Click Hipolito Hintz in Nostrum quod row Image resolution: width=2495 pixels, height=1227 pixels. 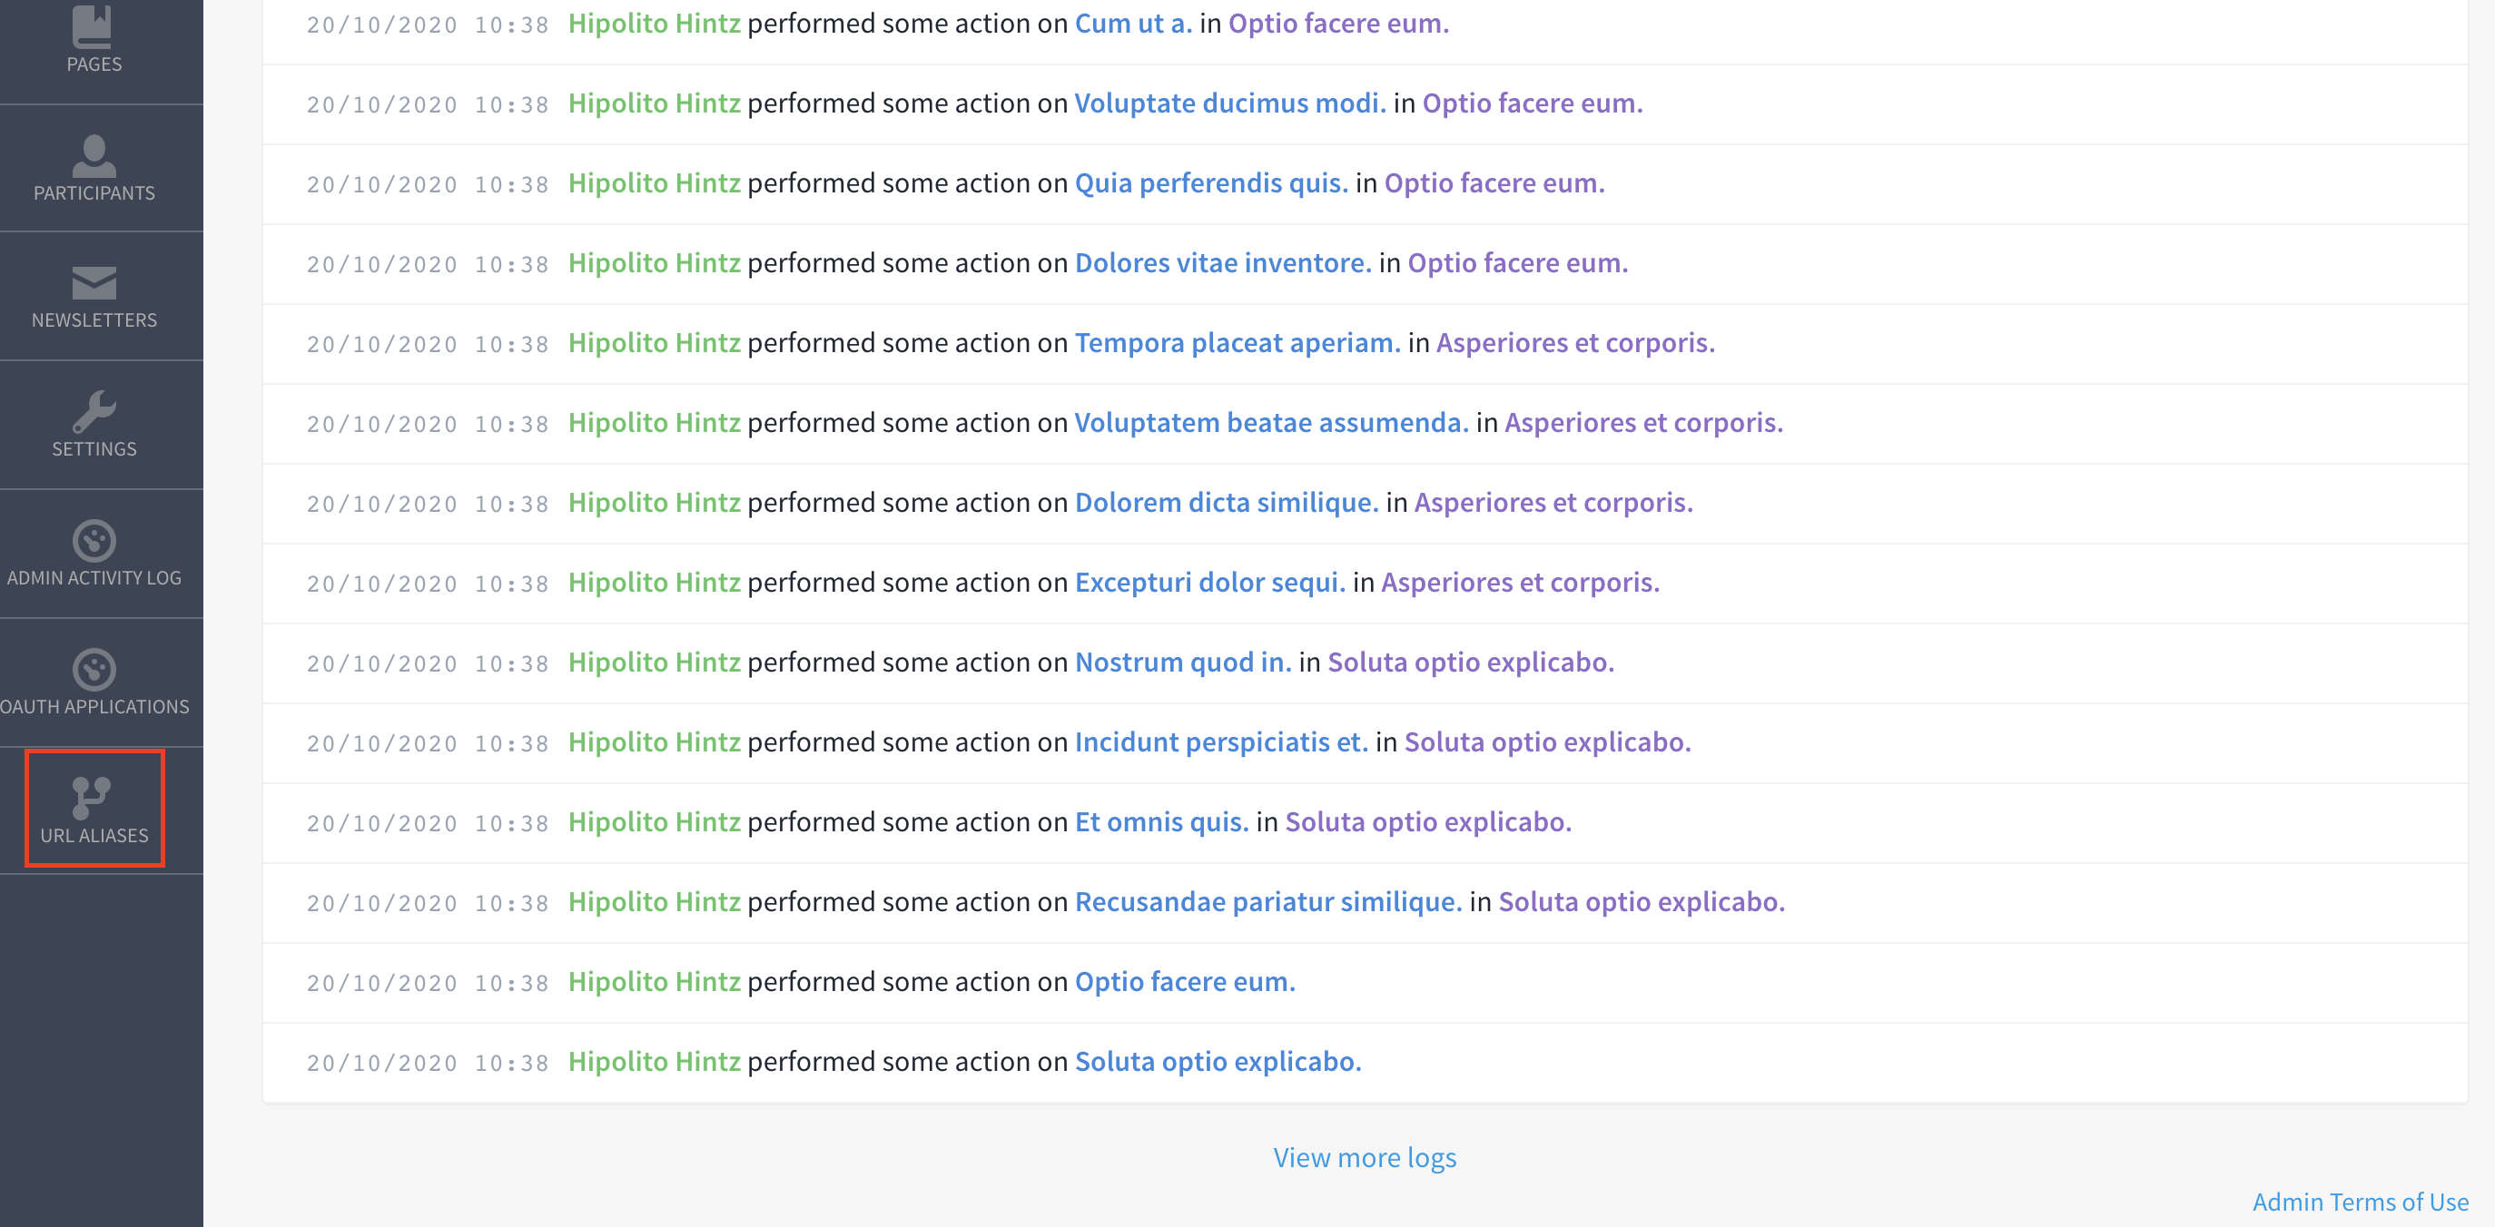[654, 663]
